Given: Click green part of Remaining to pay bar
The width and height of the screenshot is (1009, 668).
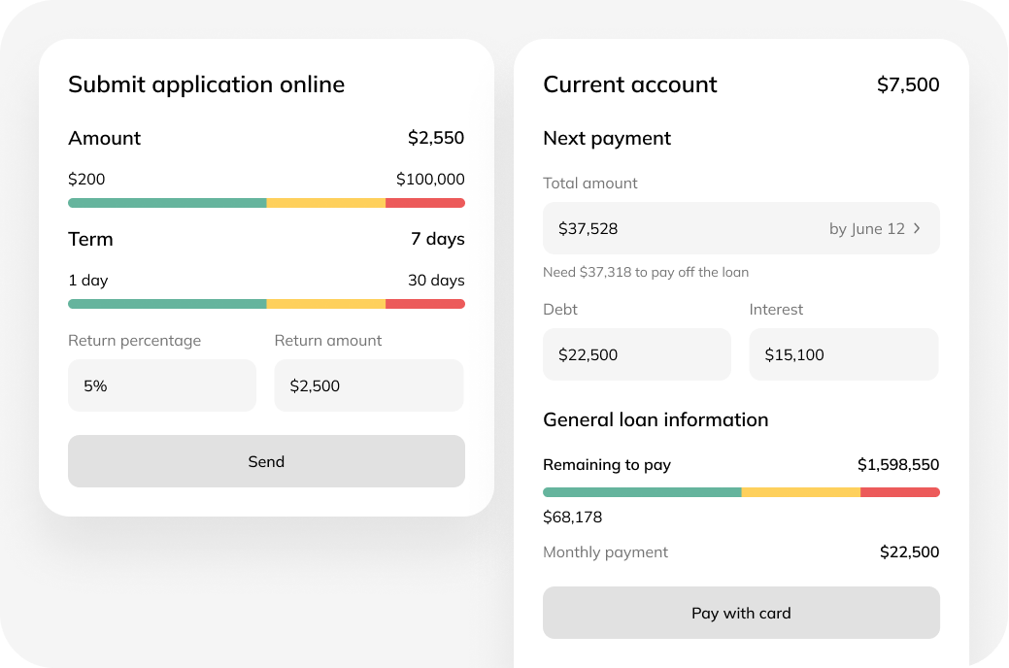Looking at the screenshot, I should [642, 492].
